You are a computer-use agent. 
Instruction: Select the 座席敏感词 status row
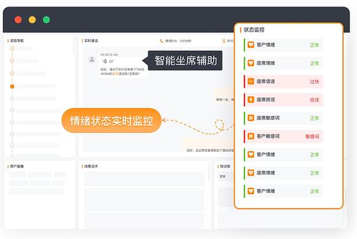283,118
